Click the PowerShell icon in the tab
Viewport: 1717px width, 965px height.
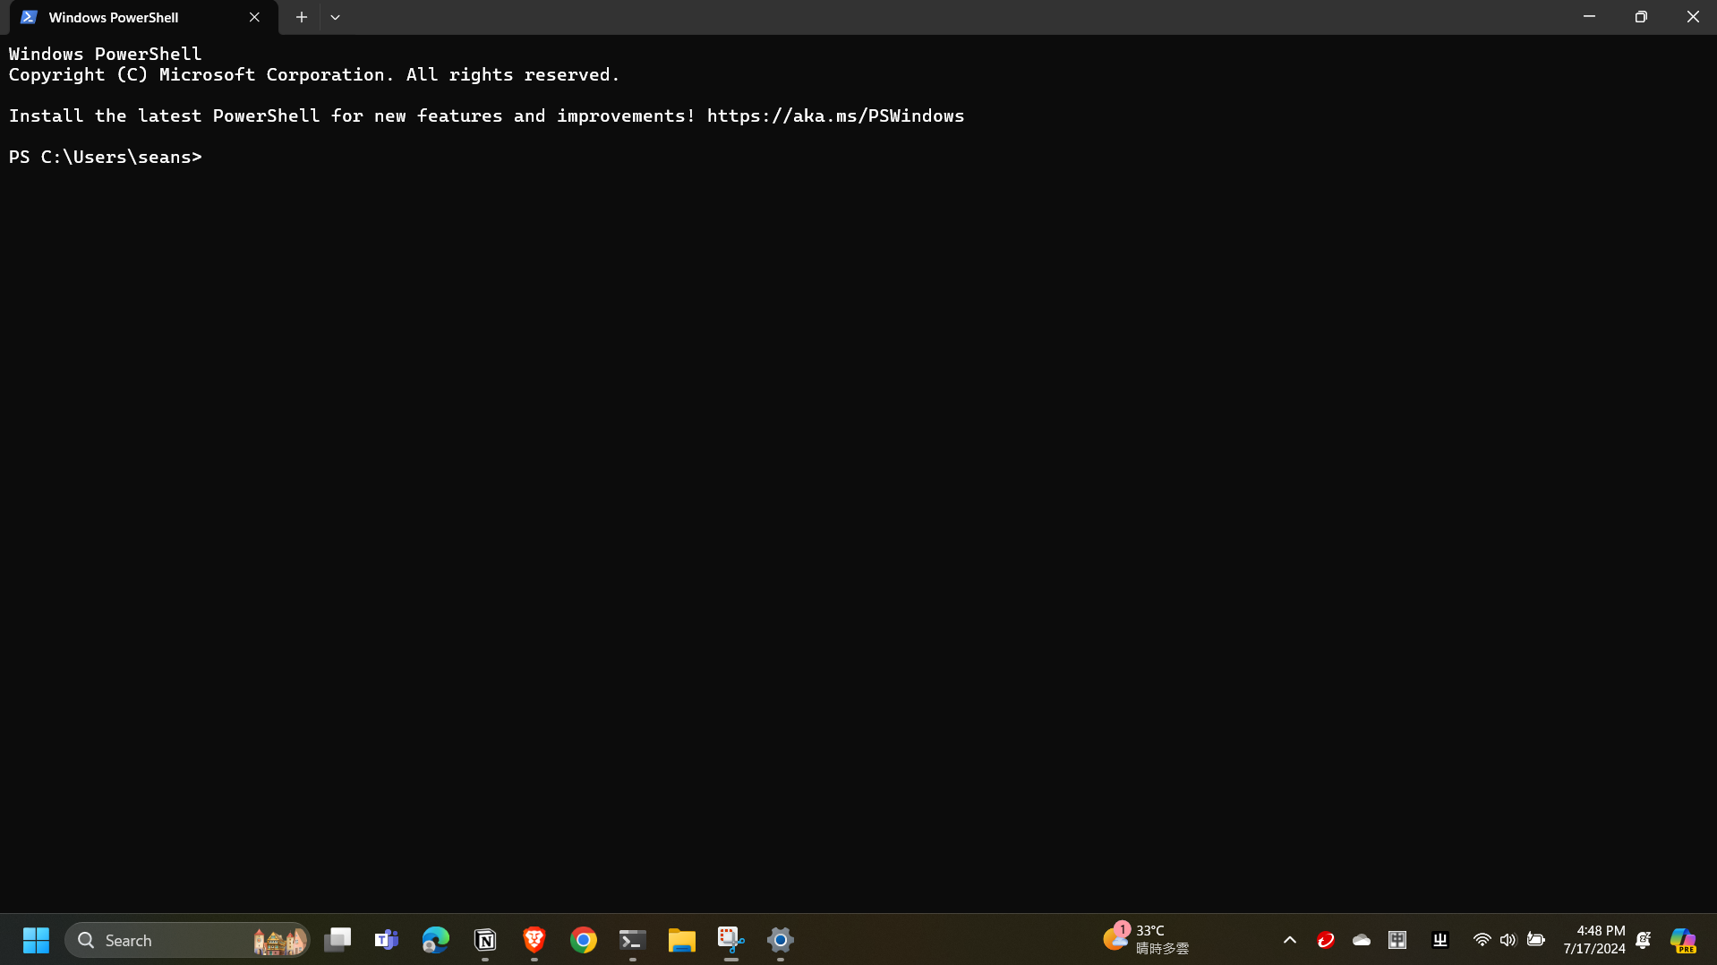click(x=29, y=17)
